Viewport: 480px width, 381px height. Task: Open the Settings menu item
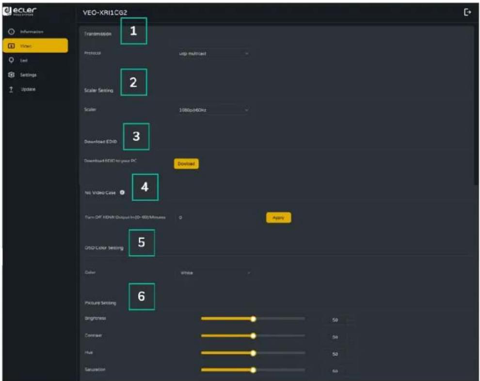pos(35,75)
